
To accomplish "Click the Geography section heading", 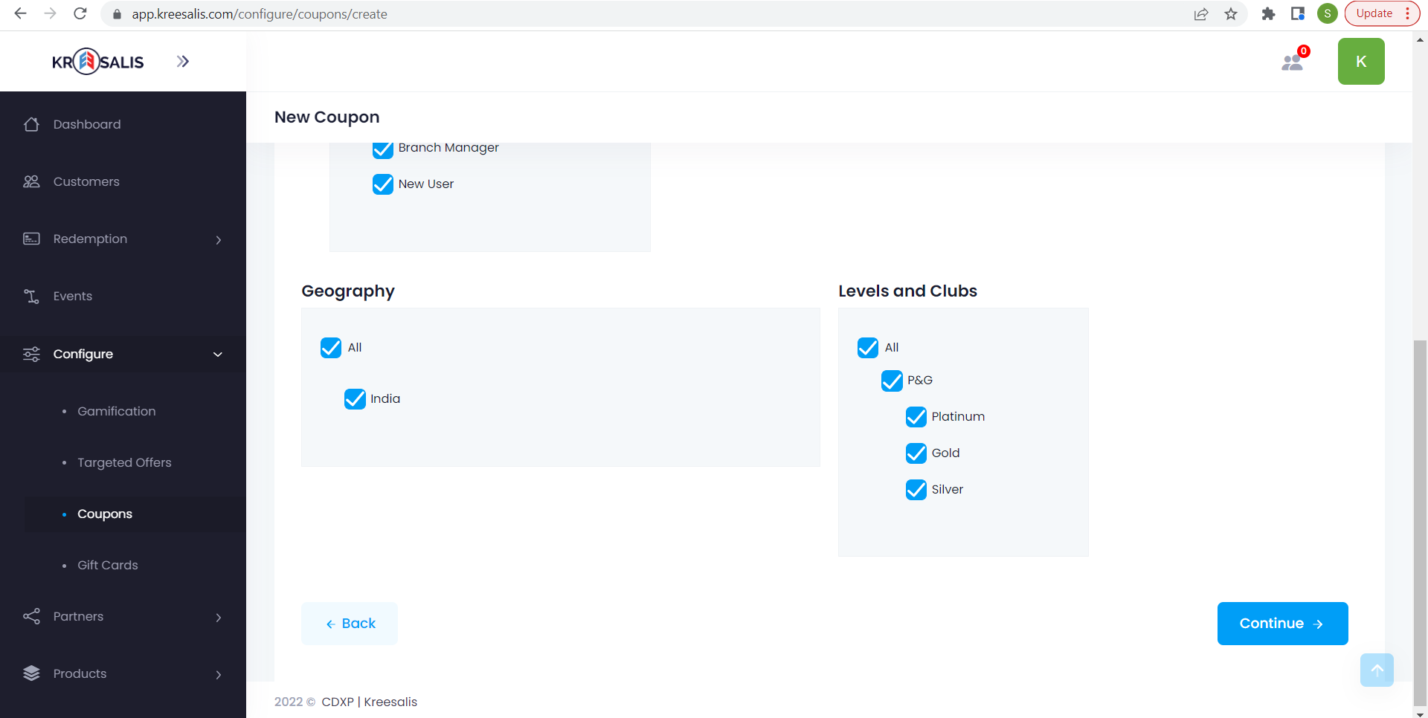I will 348,291.
